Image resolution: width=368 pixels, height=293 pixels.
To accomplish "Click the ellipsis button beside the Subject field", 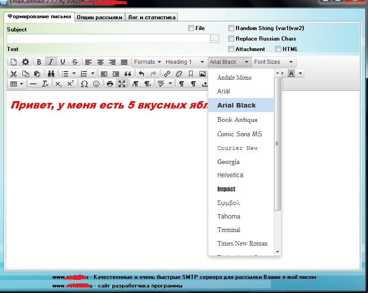I will point(215,39).
